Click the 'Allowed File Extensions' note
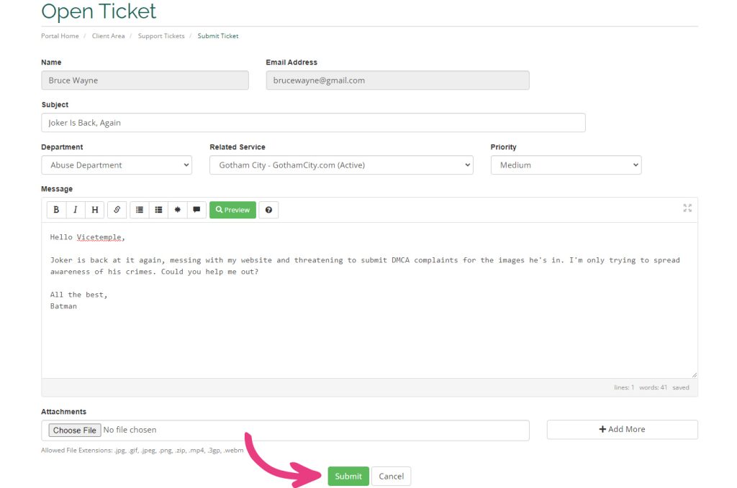 click(143, 451)
